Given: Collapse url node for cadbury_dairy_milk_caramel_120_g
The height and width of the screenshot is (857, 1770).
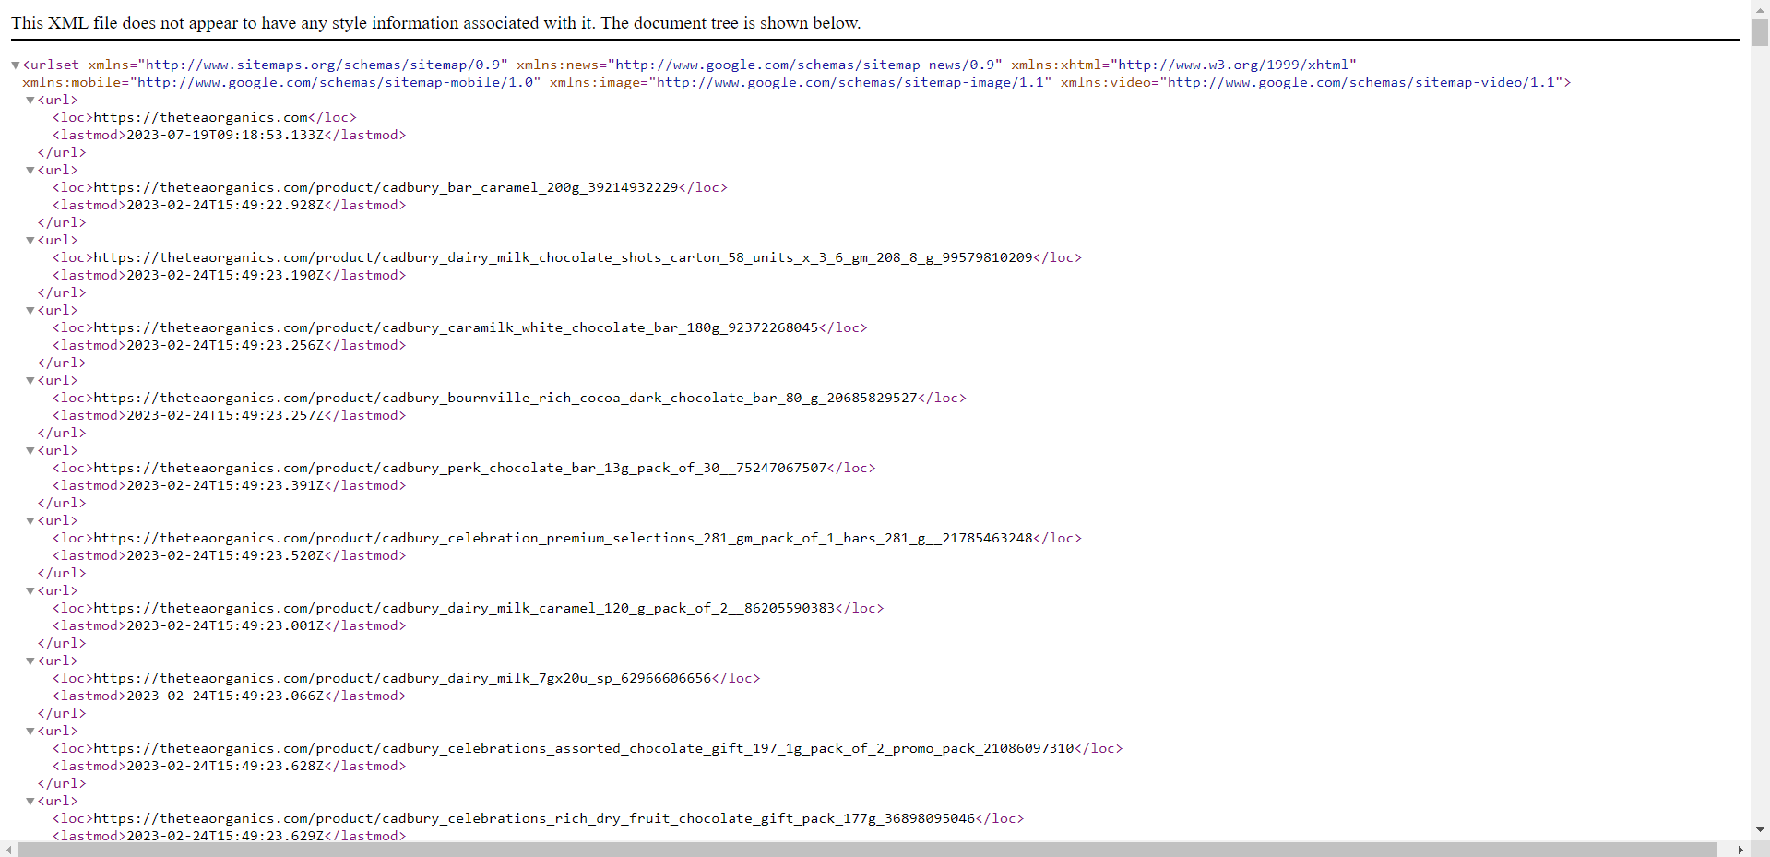Looking at the screenshot, I should click(x=30, y=591).
